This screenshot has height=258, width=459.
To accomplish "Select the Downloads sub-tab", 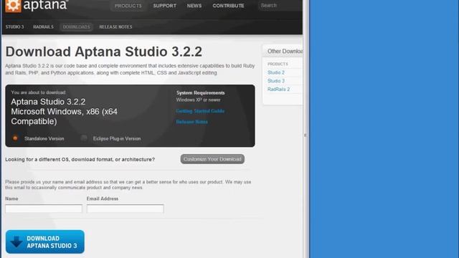I will pos(77,27).
